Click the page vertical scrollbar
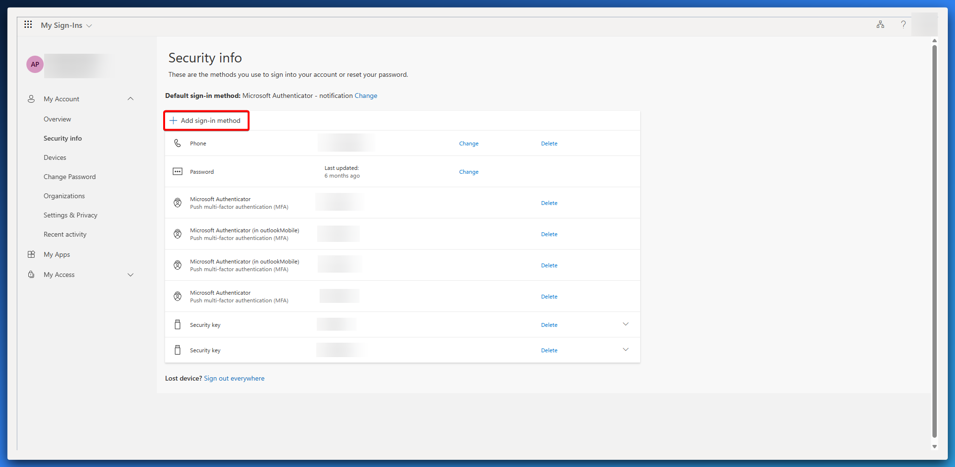The width and height of the screenshot is (955, 467). 934,240
